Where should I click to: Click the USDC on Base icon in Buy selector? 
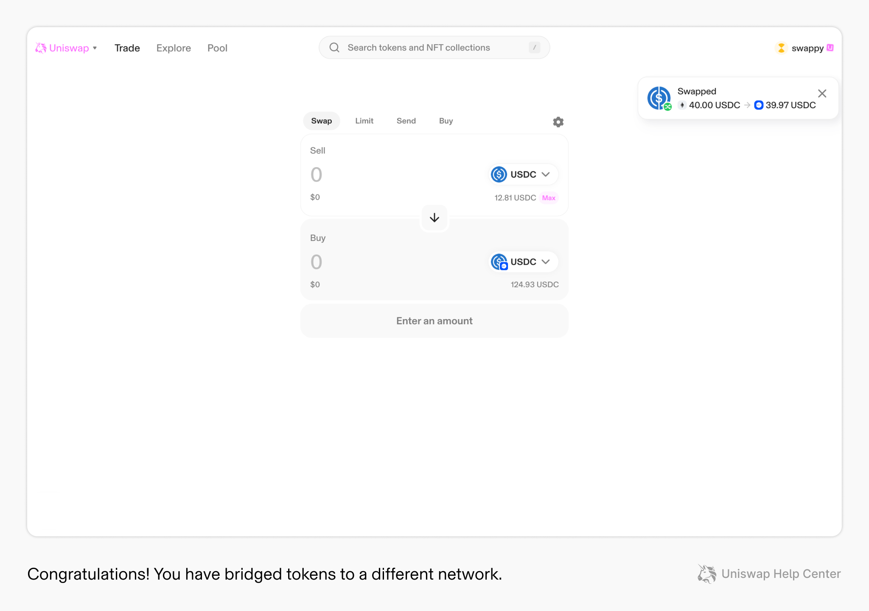499,262
